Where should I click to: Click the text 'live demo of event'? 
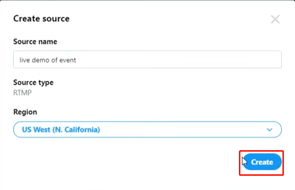coord(48,60)
